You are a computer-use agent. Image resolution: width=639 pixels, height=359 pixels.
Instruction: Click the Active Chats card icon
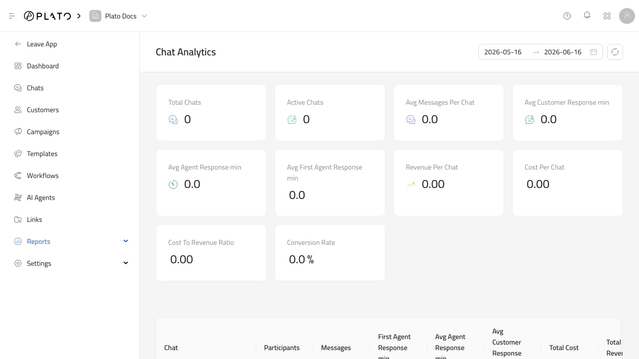tap(292, 120)
